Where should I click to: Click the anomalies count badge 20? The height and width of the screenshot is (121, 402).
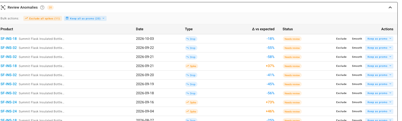click(50, 8)
